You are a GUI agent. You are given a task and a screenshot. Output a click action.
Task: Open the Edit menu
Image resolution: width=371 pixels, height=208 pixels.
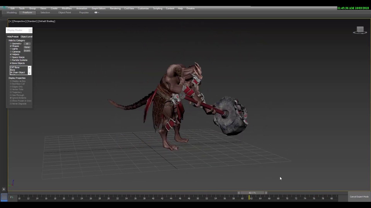(x=12, y=8)
